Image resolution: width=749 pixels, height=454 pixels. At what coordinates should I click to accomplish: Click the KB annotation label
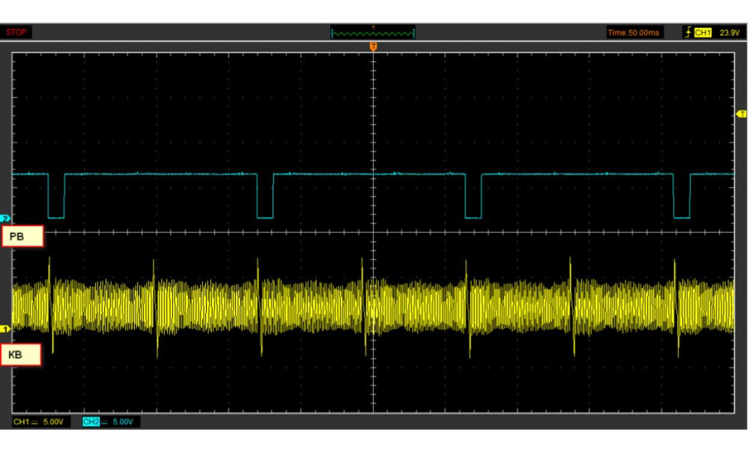(21, 354)
